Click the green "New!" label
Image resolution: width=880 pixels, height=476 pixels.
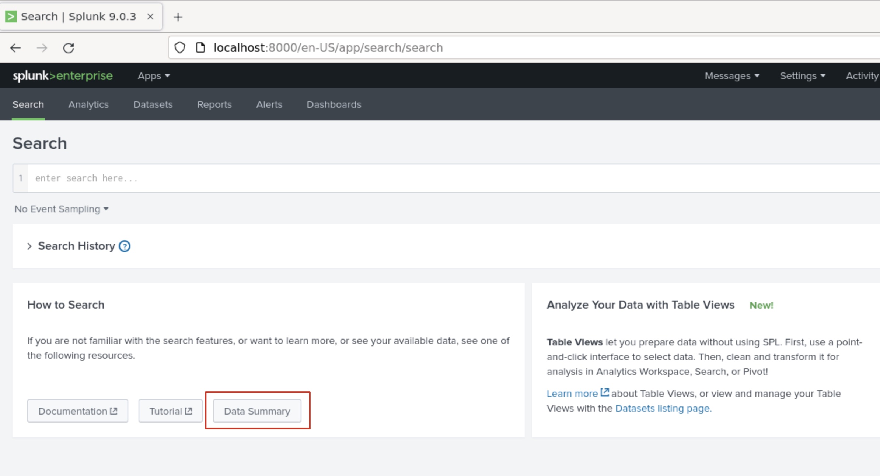pyautogui.click(x=761, y=305)
